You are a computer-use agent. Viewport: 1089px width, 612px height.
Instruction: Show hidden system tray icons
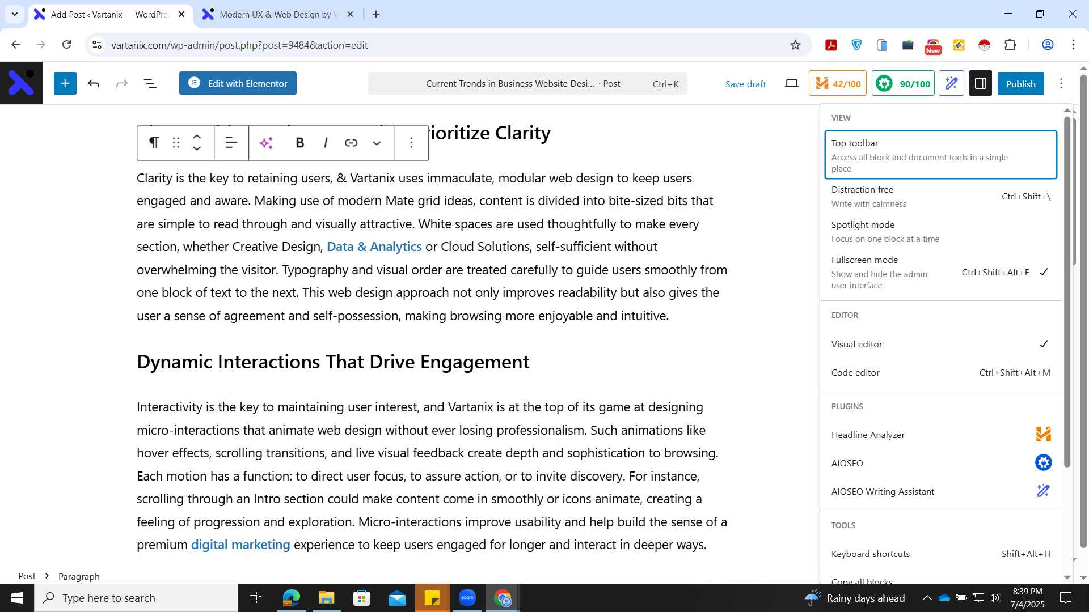927,598
